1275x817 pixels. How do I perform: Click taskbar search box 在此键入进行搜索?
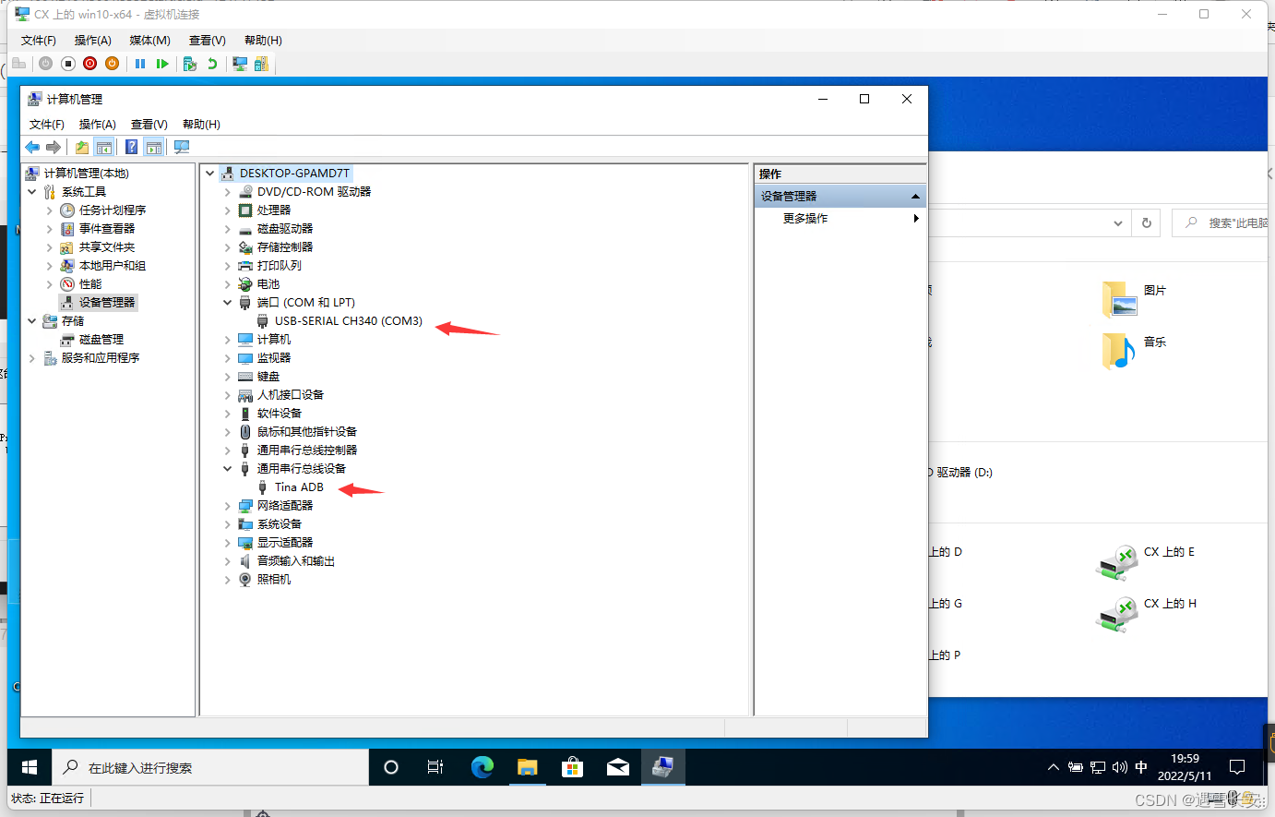click(210, 767)
